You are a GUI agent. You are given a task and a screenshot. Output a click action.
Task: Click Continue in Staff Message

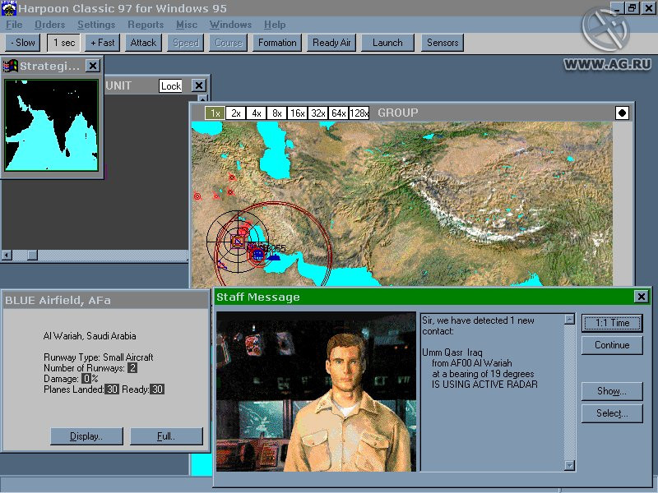(x=612, y=345)
